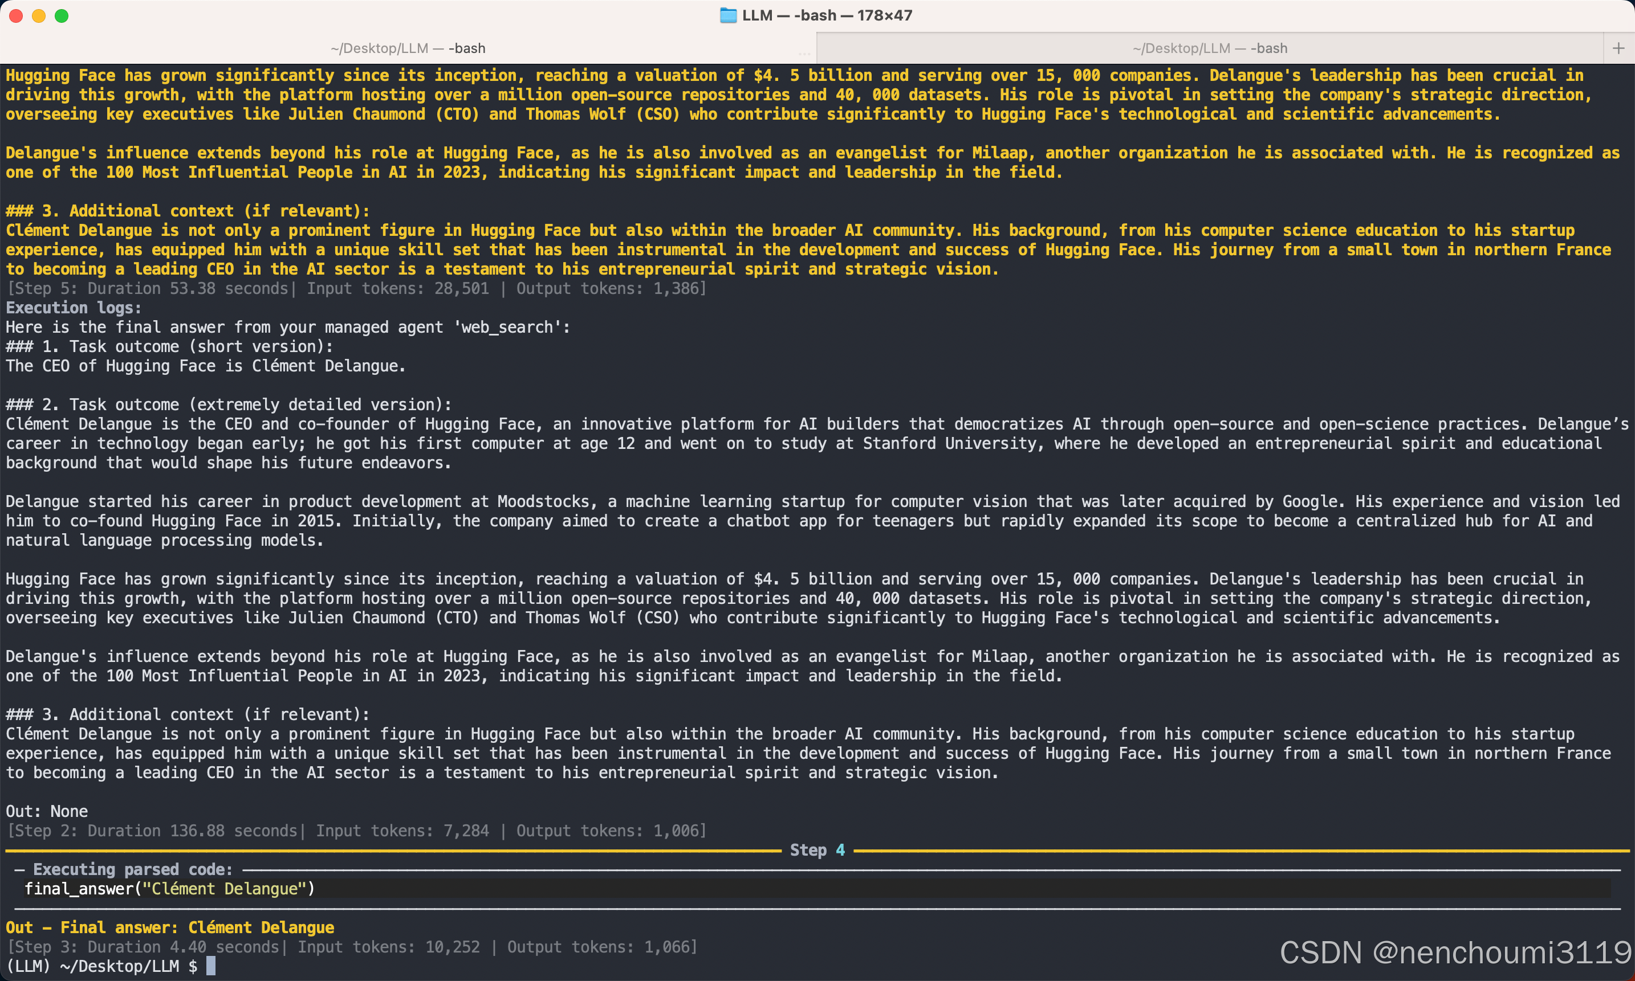Open a new terminal tab with plus button
The image size is (1635, 981).
[x=1618, y=48]
